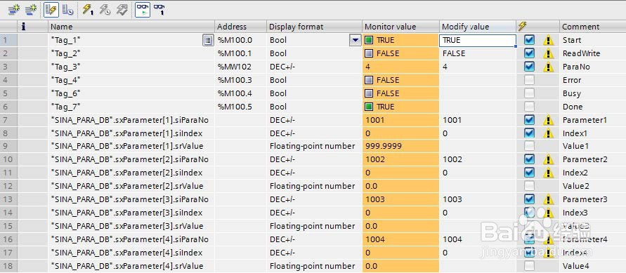Click the first insert row toolbar icon

(14, 9)
